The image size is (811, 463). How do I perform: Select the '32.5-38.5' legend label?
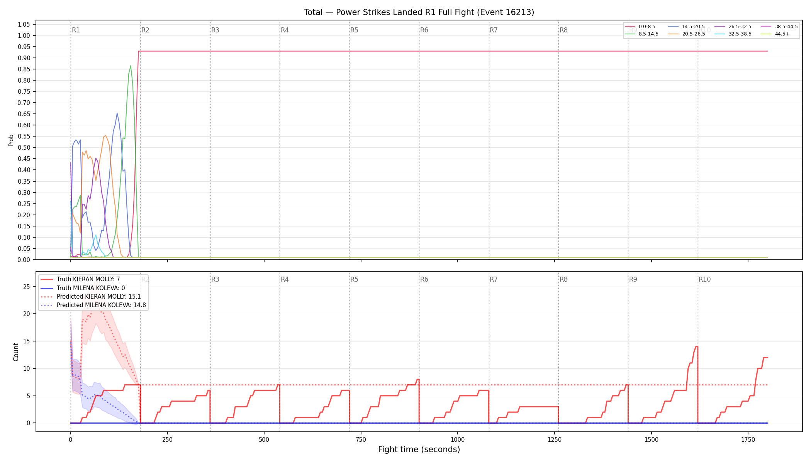click(x=740, y=34)
